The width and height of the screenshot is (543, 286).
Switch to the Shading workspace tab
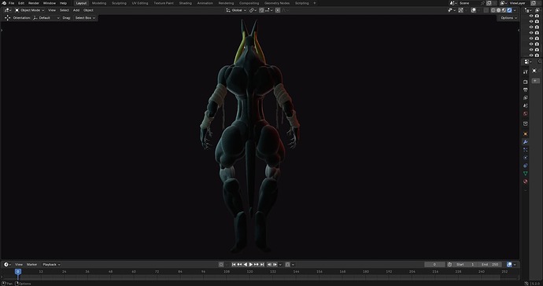click(x=185, y=3)
